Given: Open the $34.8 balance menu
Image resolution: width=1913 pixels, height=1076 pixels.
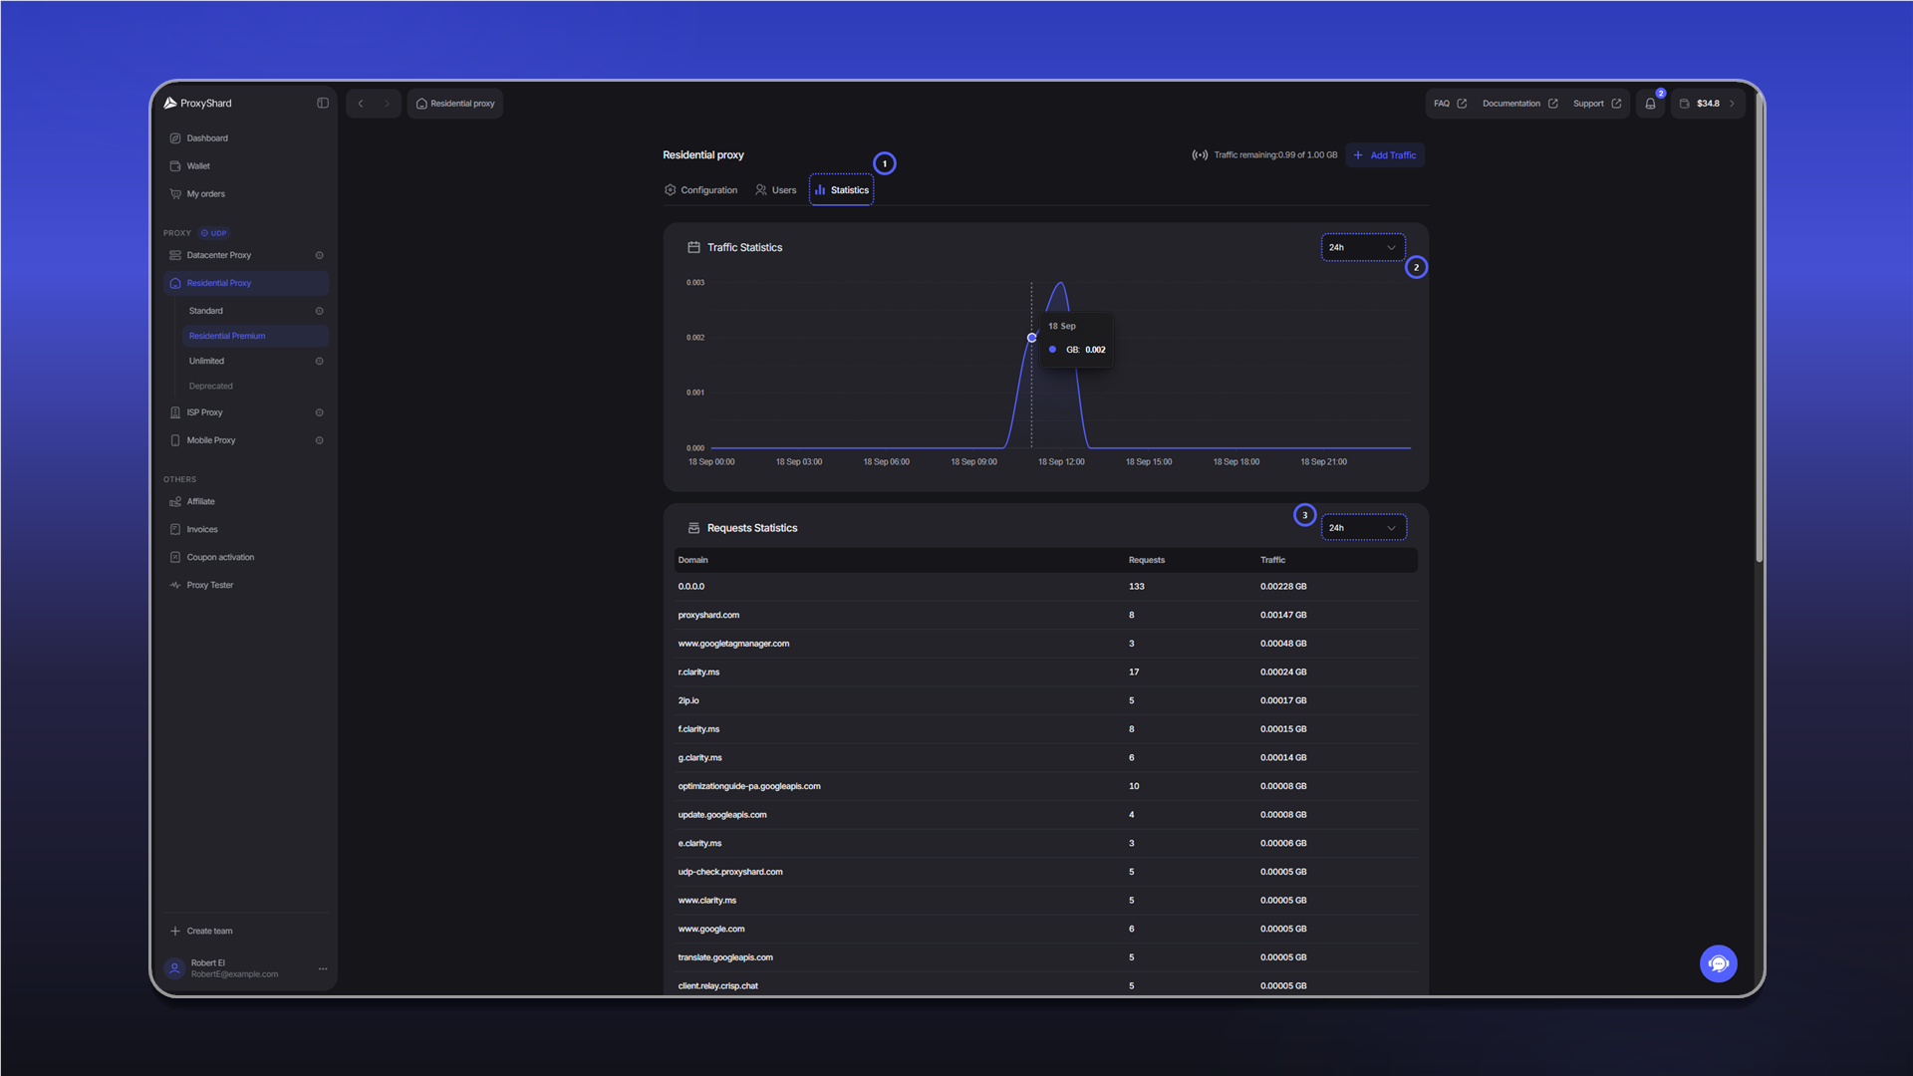Looking at the screenshot, I should [1708, 104].
